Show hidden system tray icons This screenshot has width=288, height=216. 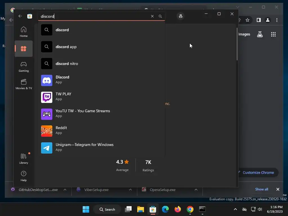point(235,209)
